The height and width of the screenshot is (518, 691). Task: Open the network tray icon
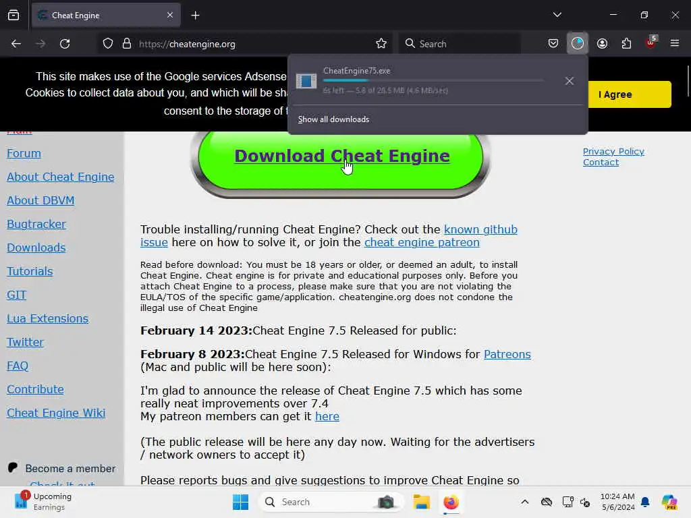click(x=568, y=502)
